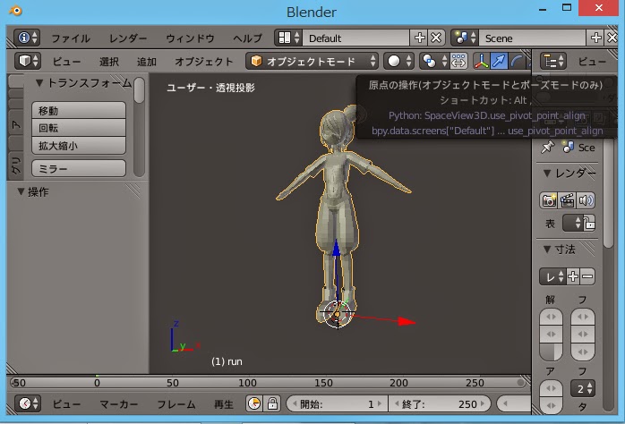Click the 回転 button
Screen dimensions: 625x424
[79, 128]
